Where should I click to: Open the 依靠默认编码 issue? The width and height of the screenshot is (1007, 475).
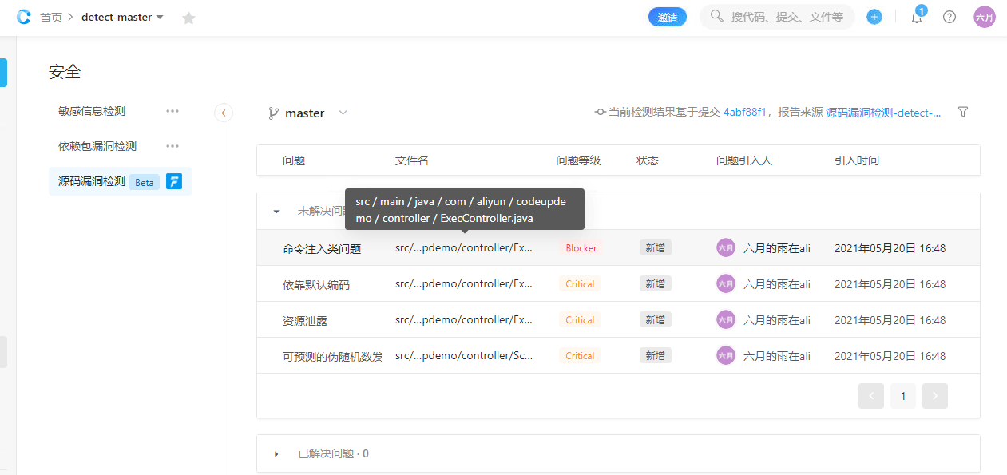(316, 285)
